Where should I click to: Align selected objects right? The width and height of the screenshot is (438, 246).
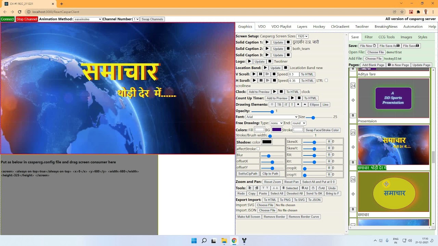[256, 188]
